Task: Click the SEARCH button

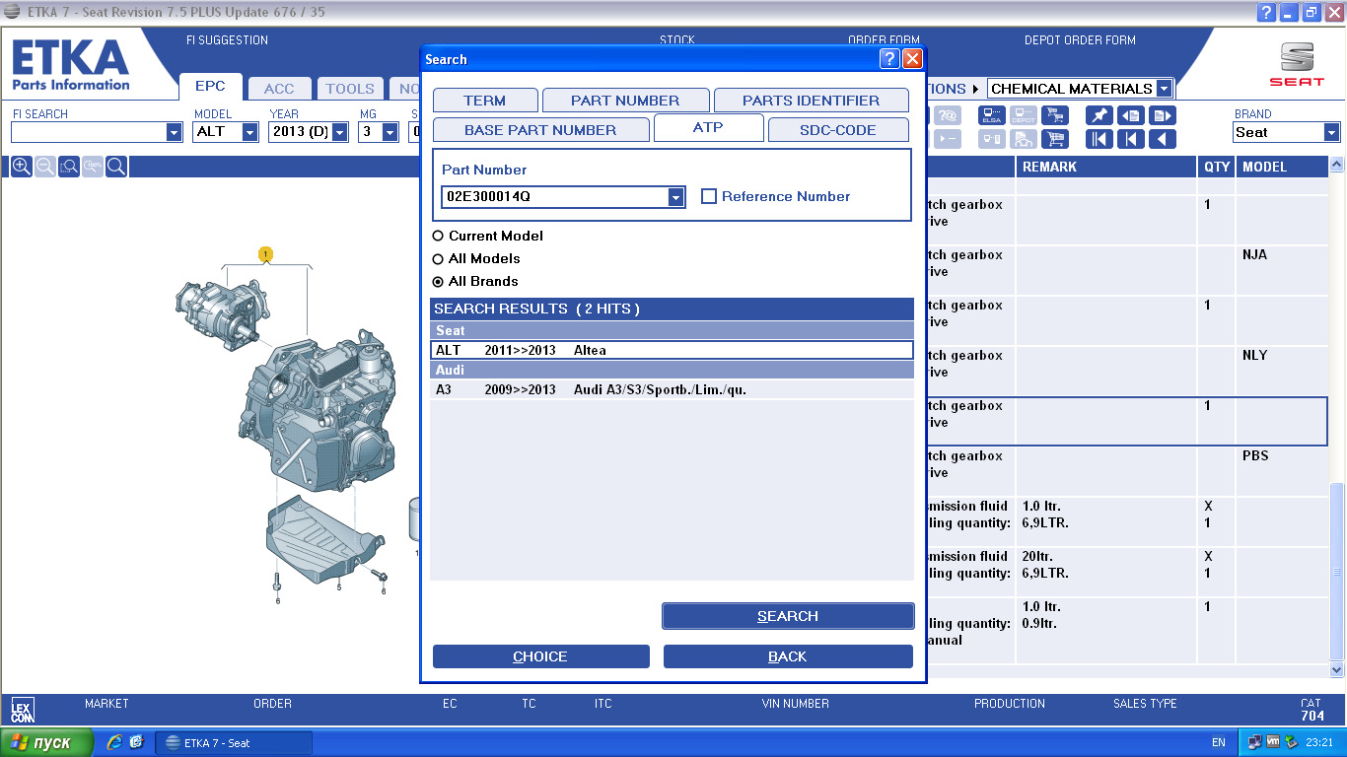Action: click(x=788, y=616)
